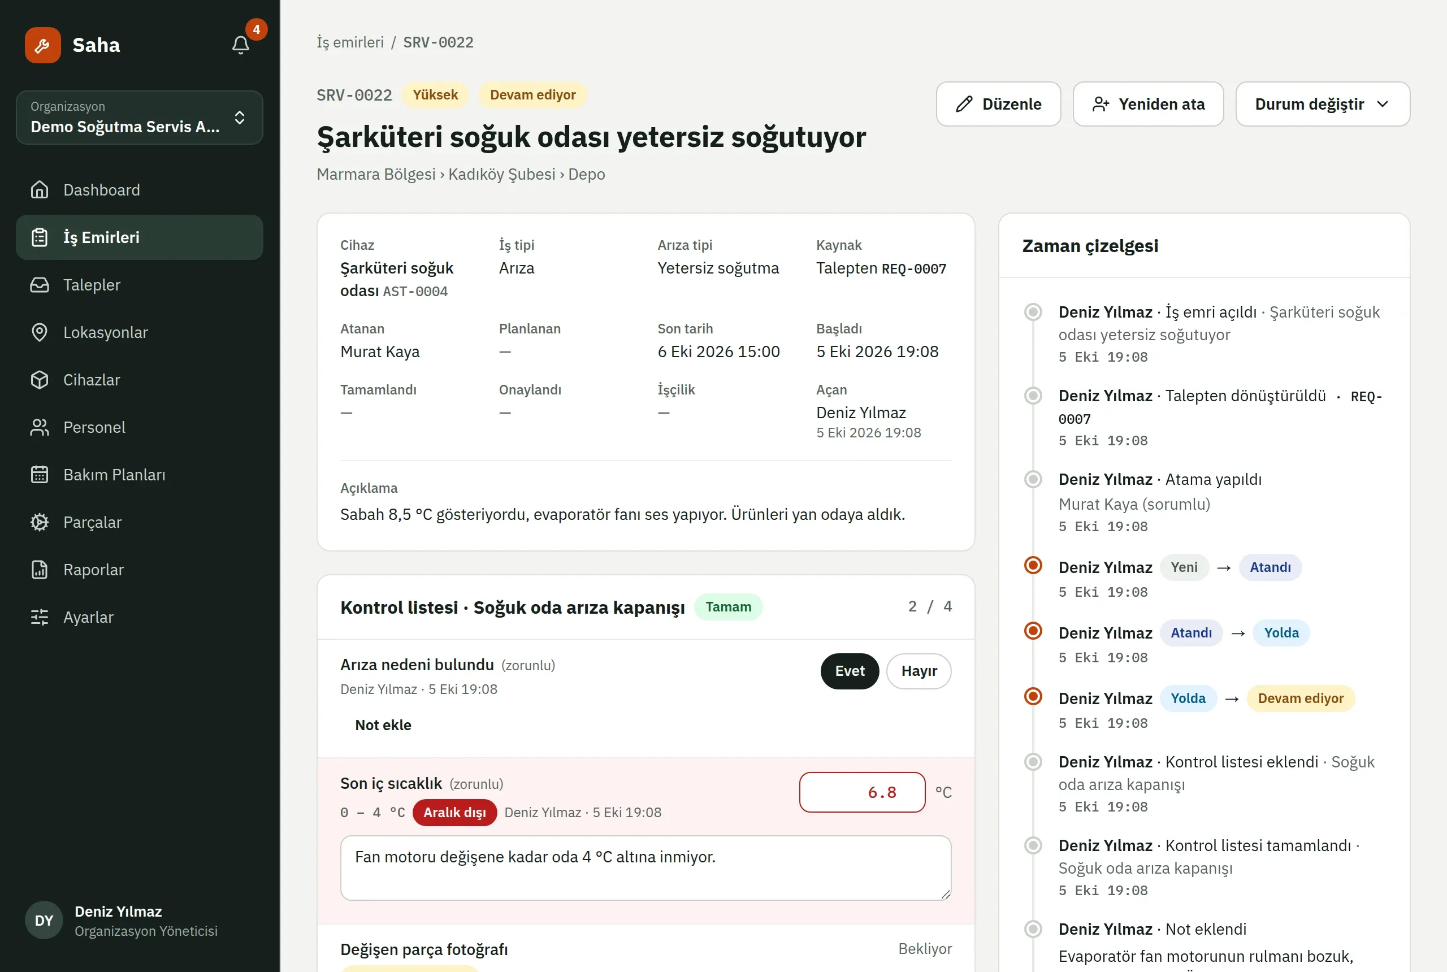Open Dashboard in the sidebar
This screenshot has height=972, width=1447.
pos(140,190)
